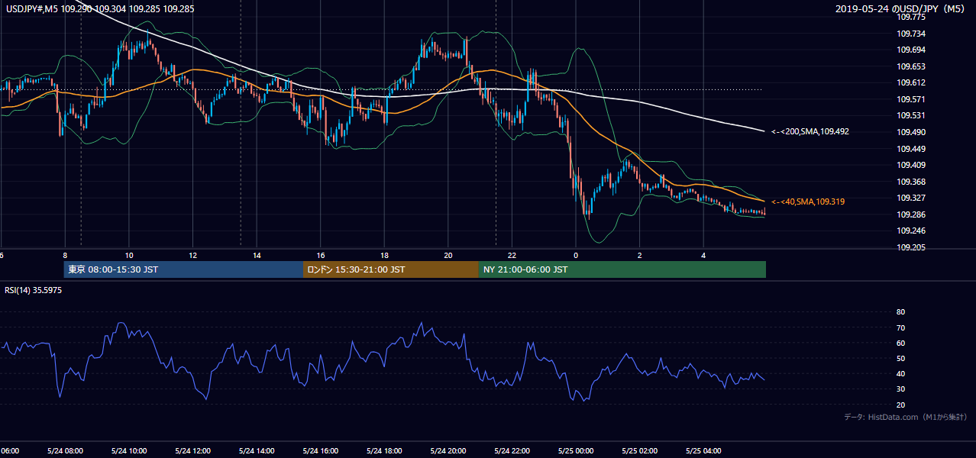Select the 200 SMA label reading 109.492
976x458 pixels.
coord(810,131)
